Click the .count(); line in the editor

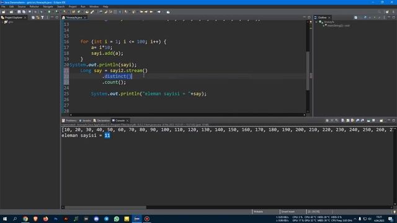click(x=114, y=82)
